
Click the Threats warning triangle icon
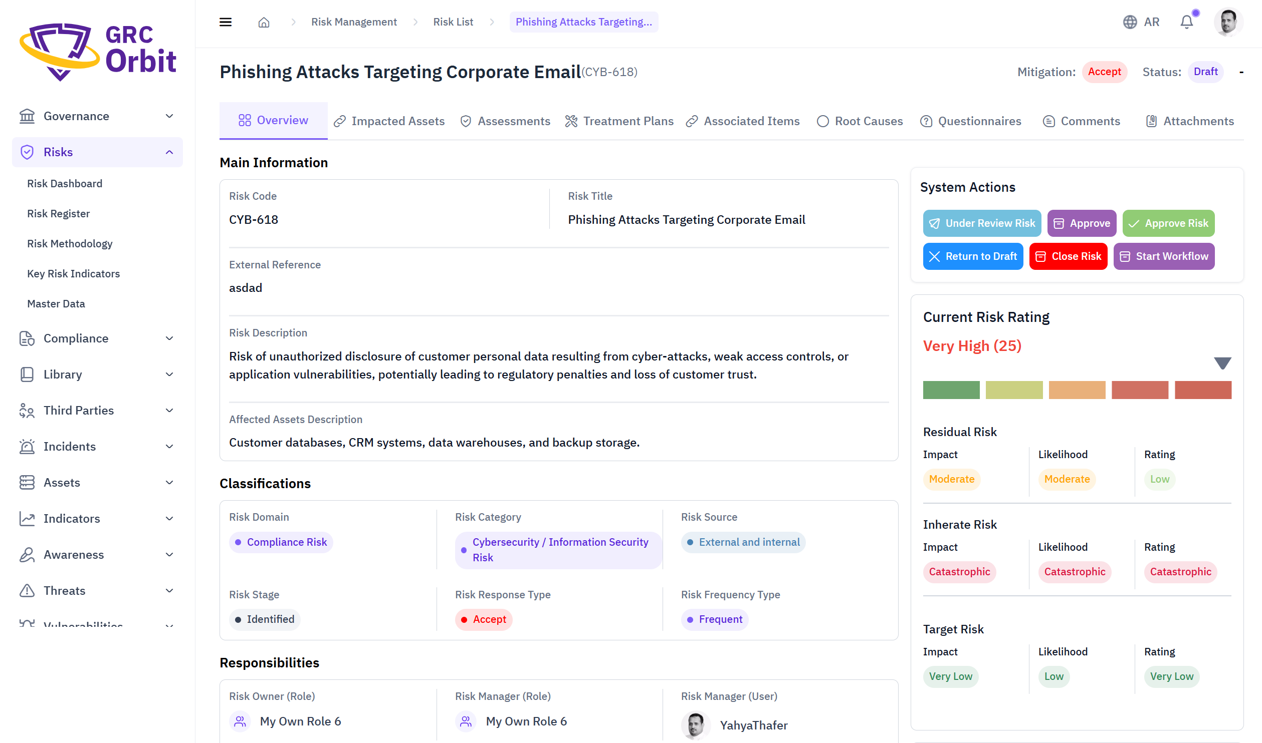click(27, 591)
